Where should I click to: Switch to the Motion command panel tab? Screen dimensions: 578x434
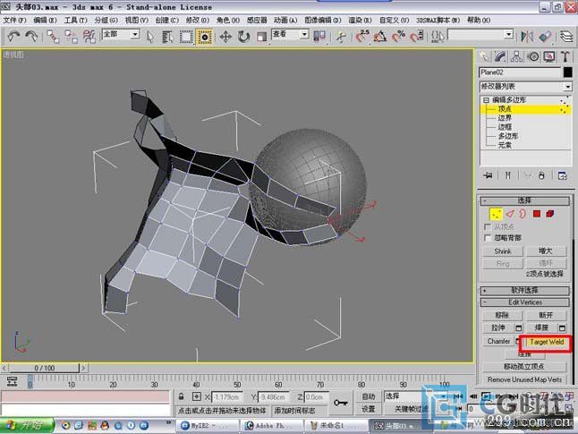(x=533, y=56)
